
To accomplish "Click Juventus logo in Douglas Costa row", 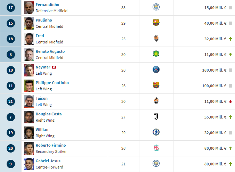I will (156, 116).
